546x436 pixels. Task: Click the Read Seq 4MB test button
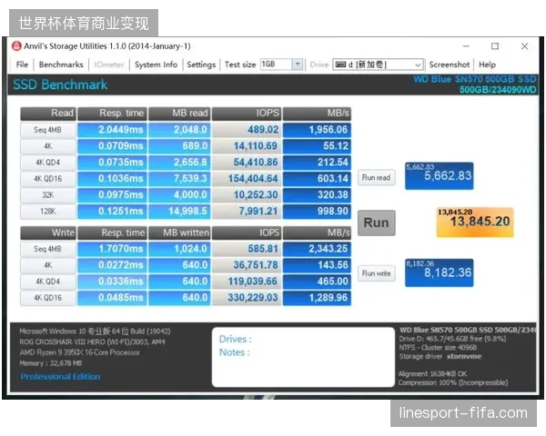coord(47,130)
